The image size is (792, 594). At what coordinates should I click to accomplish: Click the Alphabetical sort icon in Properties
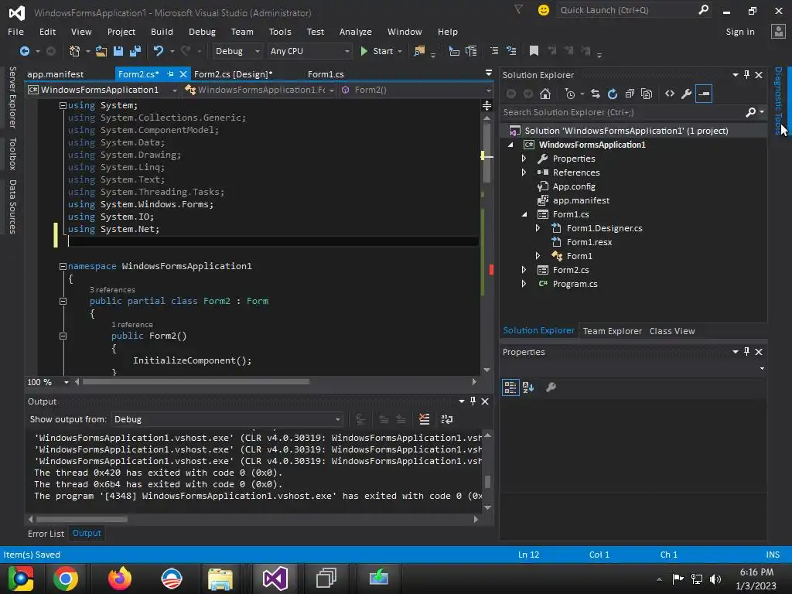tap(528, 387)
